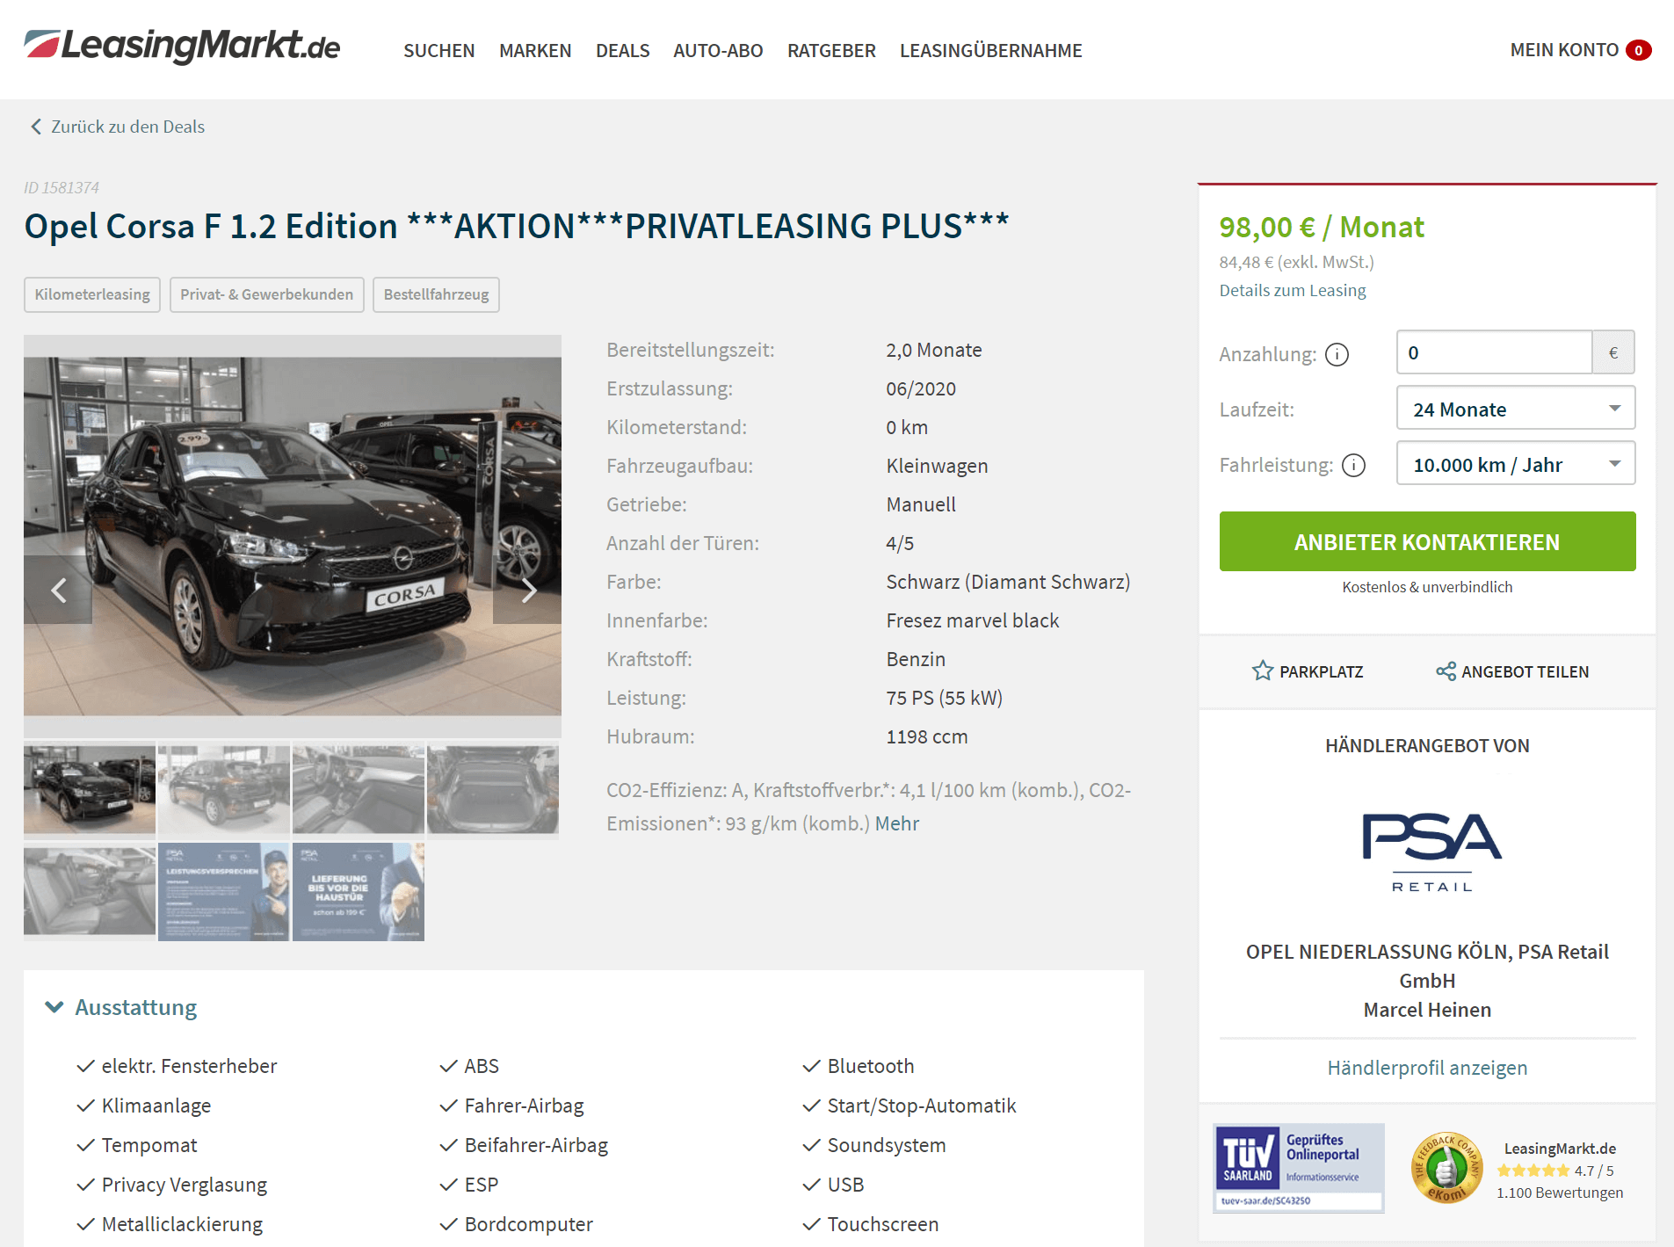Click the checkmark next to Bordcomputer
Image resolution: width=1674 pixels, height=1247 pixels.
(x=449, y=1224)
